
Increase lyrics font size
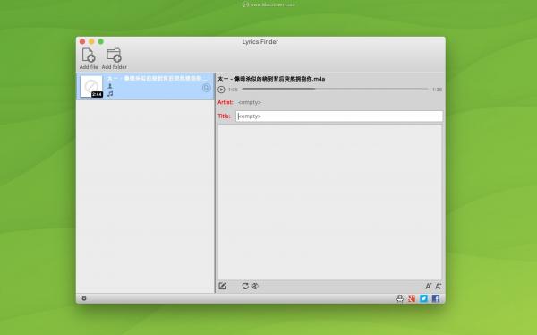pos(438,286)
